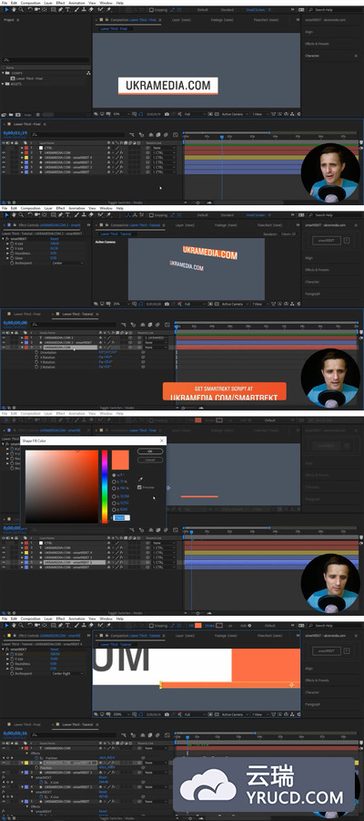The height and width of the screenshot is (821, 364).
Task: Toggle the Preview checkbox in color picker
Action: 139,487
